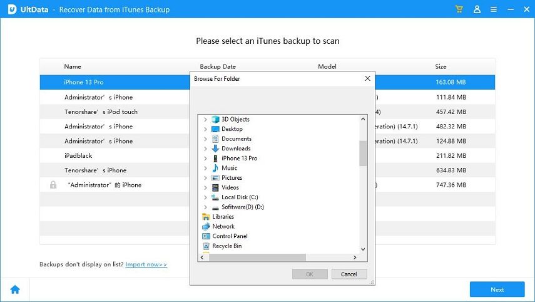Expand the Videos tree node
The width and height of the screenshot is (535, 302).
205,187
